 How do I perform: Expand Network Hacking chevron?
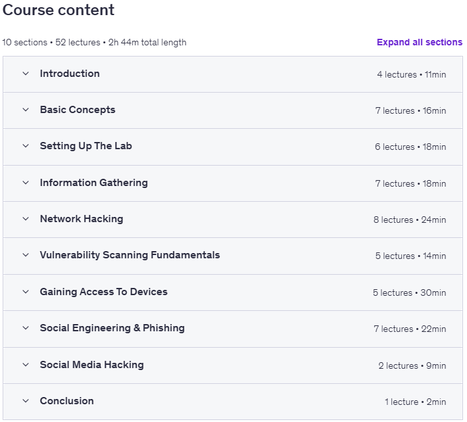(x=26, y=219)
